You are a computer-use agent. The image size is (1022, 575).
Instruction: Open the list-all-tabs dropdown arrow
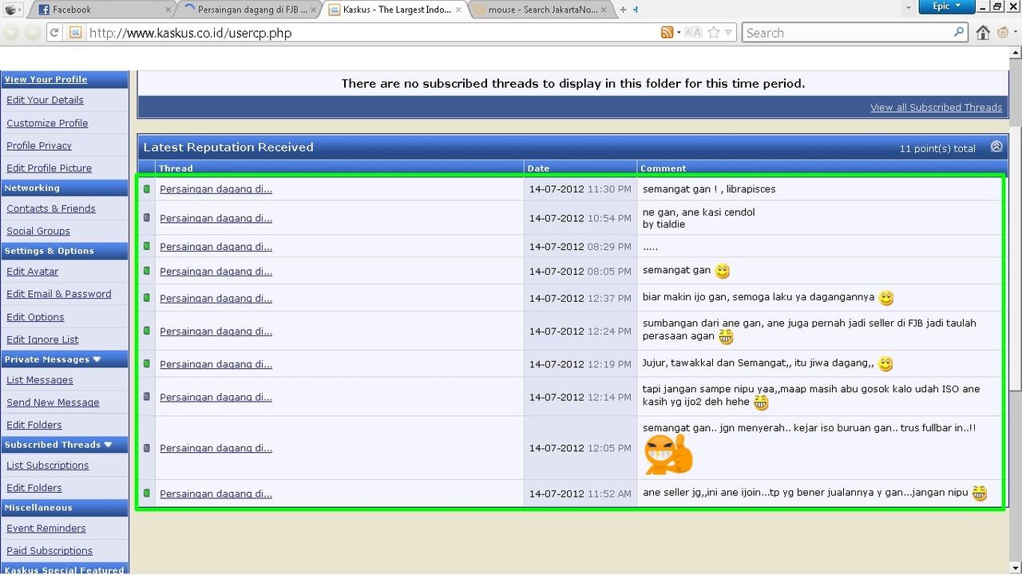908,7
